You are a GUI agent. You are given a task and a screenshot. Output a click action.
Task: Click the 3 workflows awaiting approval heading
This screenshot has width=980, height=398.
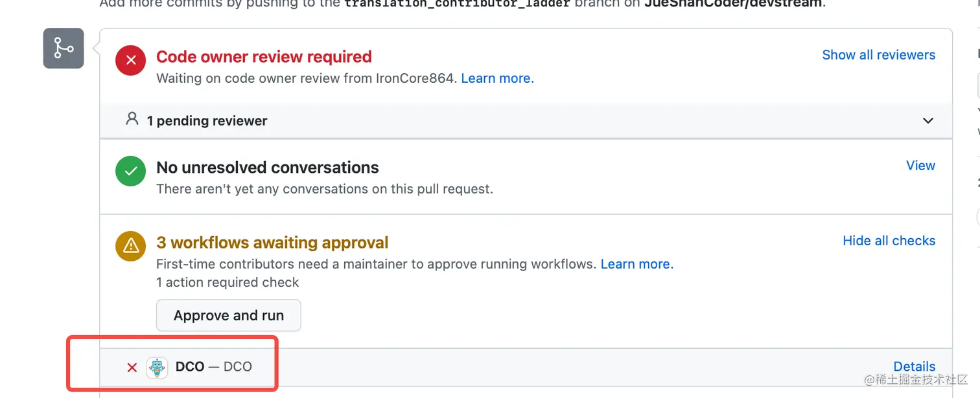click(x=272, y=243)
